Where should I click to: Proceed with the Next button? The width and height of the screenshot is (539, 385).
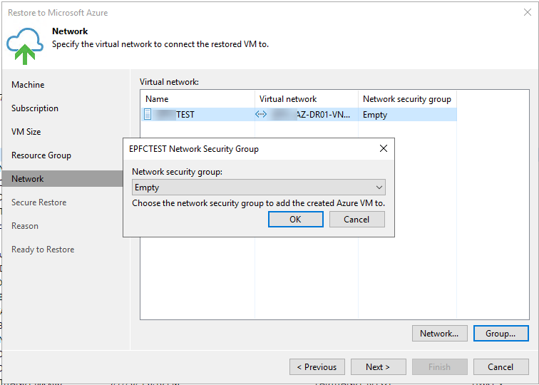tap(378, 367)
